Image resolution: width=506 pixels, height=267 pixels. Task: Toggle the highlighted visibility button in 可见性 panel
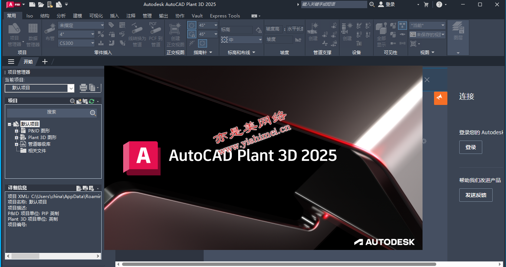tap(402, 26)
